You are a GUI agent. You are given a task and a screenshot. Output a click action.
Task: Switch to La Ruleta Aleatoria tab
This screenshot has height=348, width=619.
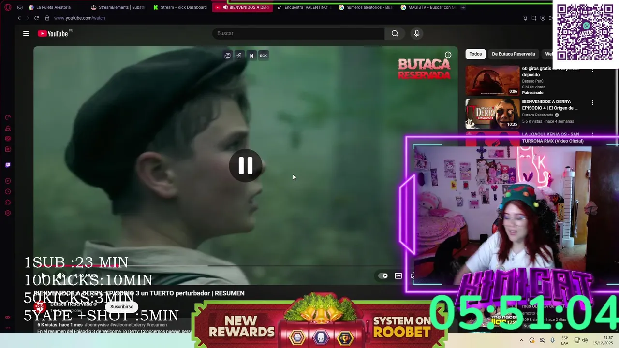tap(53, 7)
